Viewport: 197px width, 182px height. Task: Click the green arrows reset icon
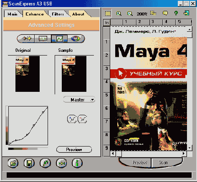coord(45,163)
